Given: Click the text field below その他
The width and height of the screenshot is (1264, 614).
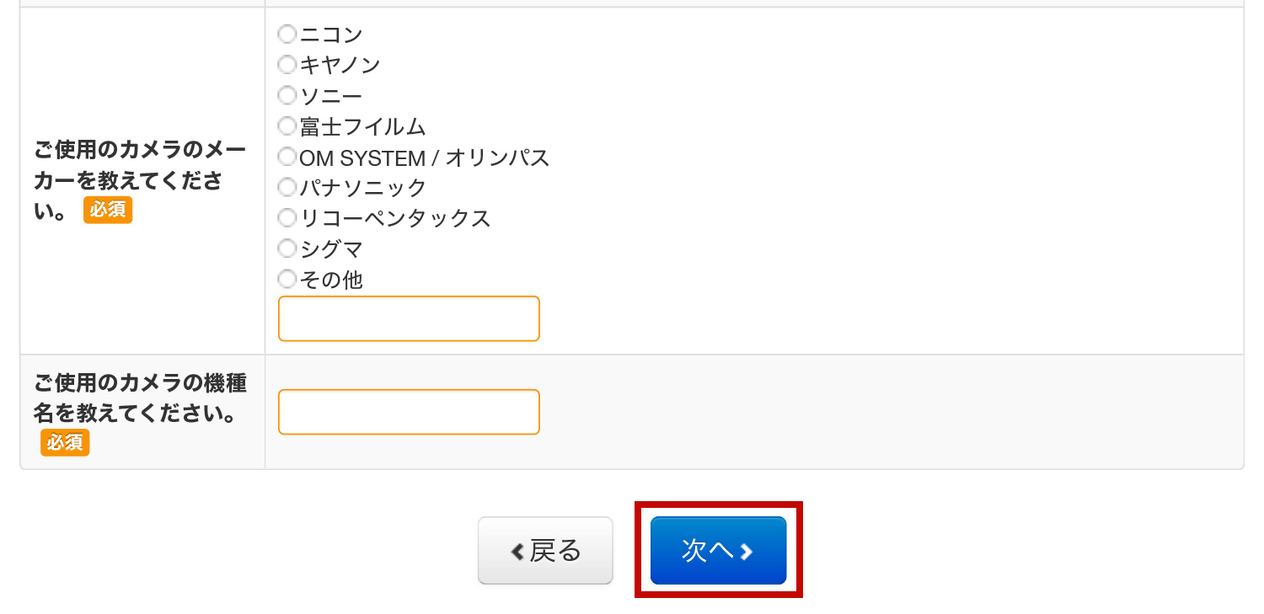Looking at the screenshot, I should (409, 318).
